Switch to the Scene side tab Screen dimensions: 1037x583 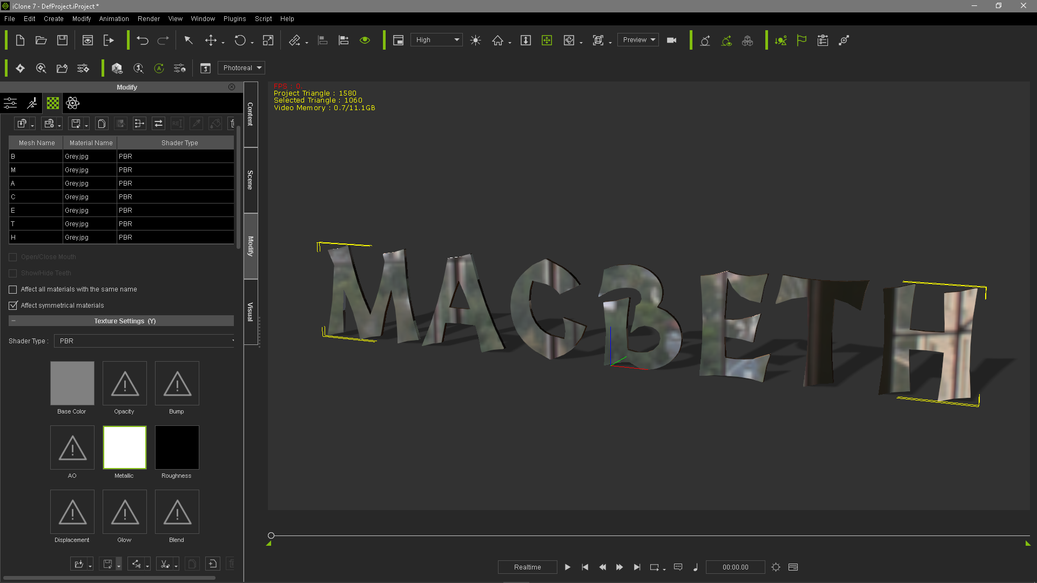pyautogui.click(x=251, y=180)
